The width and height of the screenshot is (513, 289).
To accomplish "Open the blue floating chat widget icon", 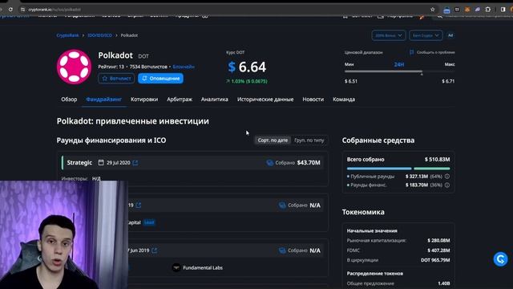I will (500, 259).
